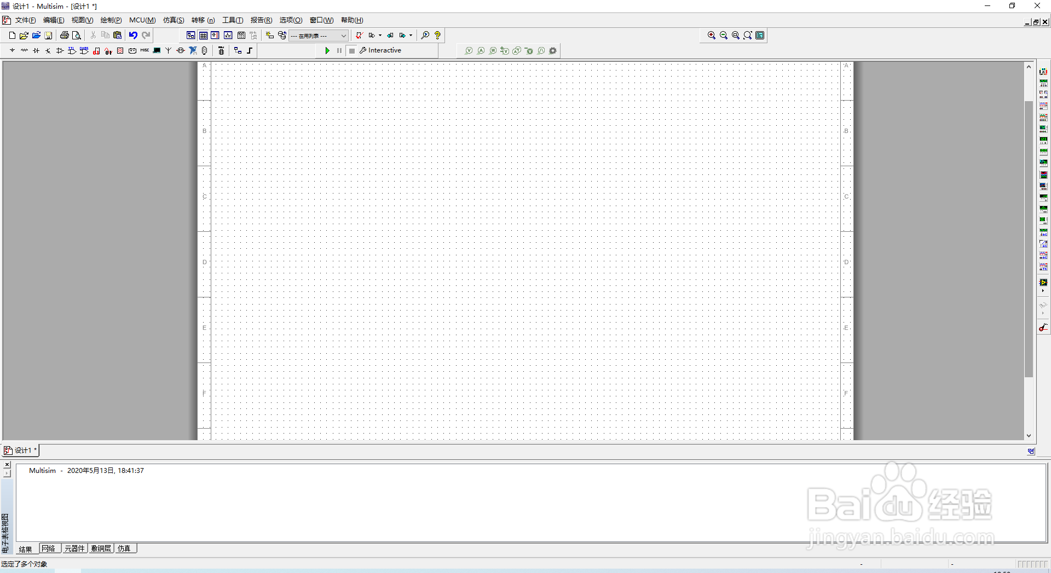The image size is (1051, 573).
Task: Select the 设计1 document tab
Action: (21, 451)
